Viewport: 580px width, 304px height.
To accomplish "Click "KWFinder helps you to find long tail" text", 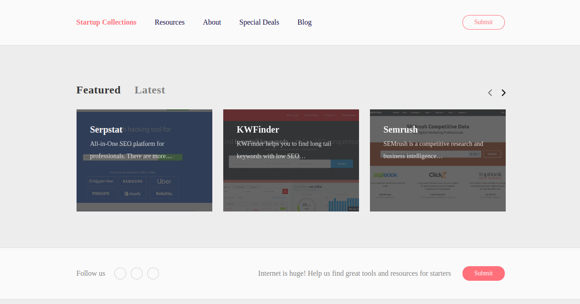I will click(284, 144).
